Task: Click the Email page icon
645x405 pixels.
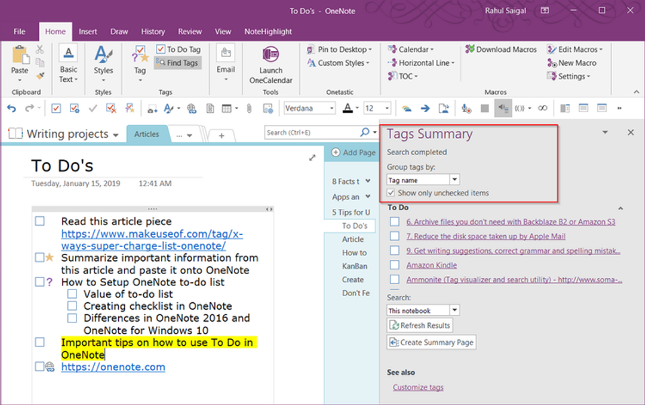Action: [x=226, y=53]
